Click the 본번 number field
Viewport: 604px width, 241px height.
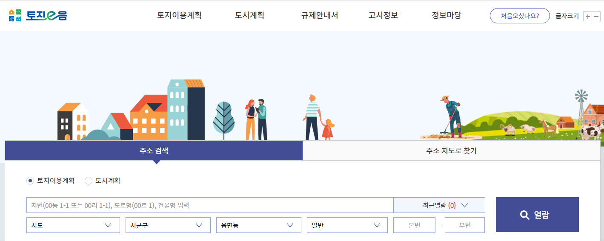(414, 225)
